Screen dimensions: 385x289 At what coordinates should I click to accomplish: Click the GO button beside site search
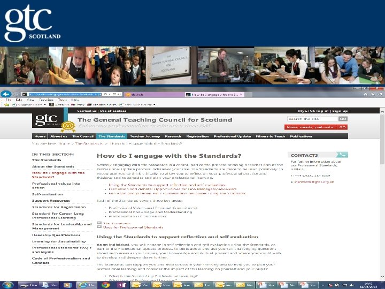(343, 119)
